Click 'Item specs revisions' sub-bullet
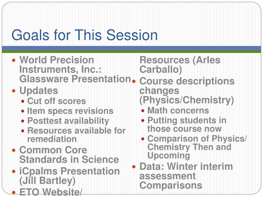Image resolution: width=263 pixels, height=197 pixels. 70,111
